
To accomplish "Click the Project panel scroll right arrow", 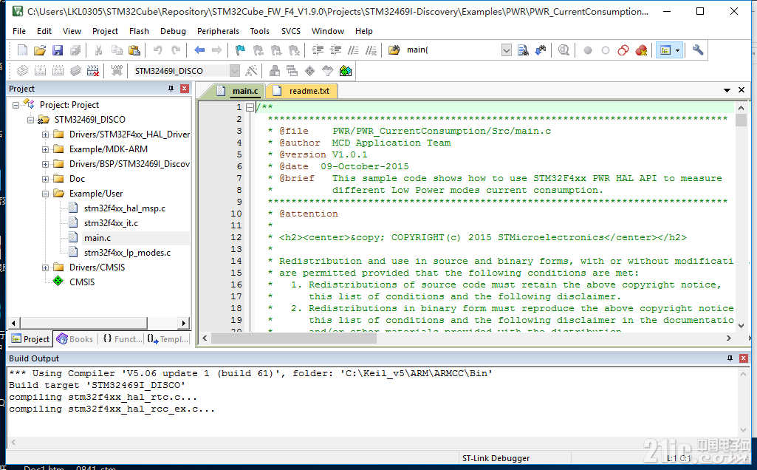I will [x=183, y=323].
